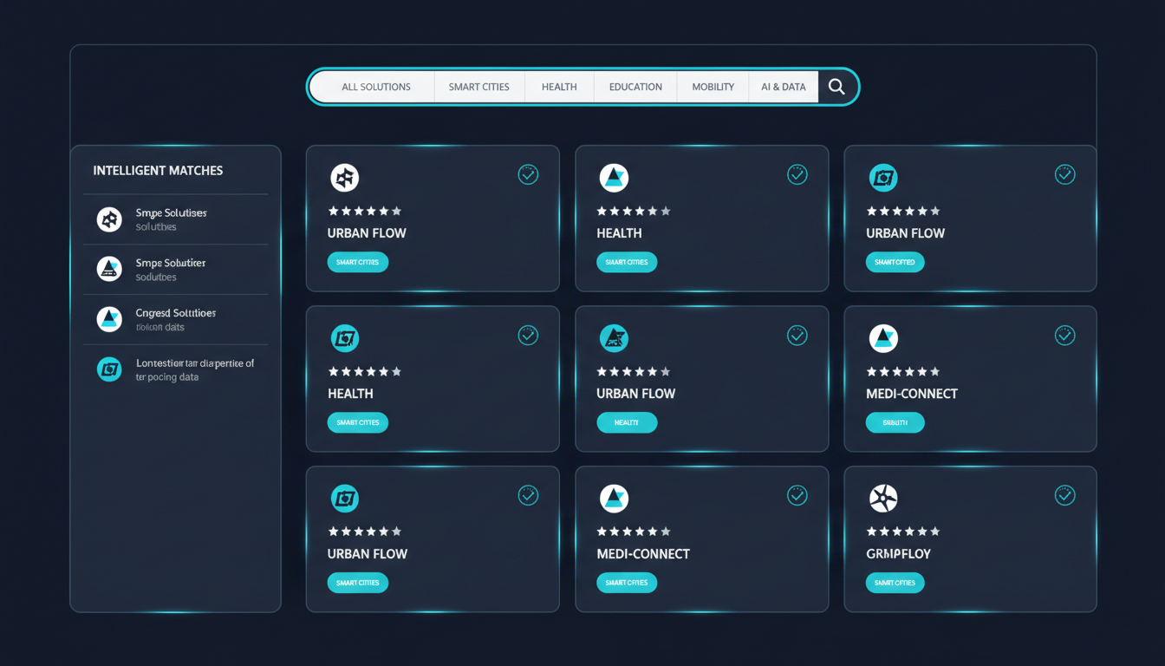Click the teal square logo above the HEALTH title
The width and height of the screenshot is (1165, 666).
click(345, 338)
